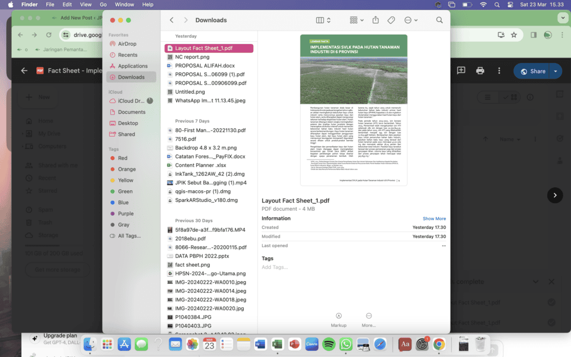Go back in Finder history
Screen dimensions: 571x357
tap(172, 20)
